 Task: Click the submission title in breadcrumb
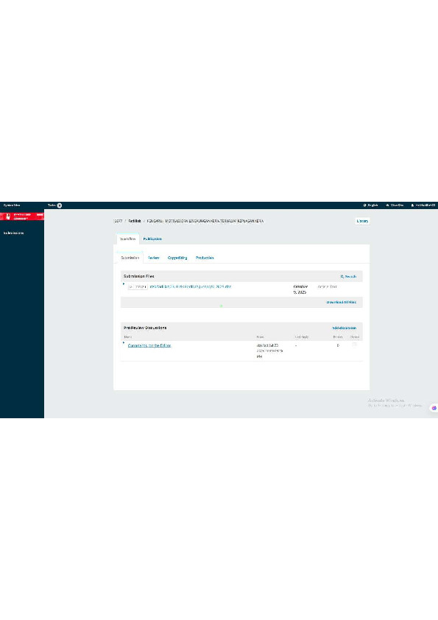tap(205, 221)
